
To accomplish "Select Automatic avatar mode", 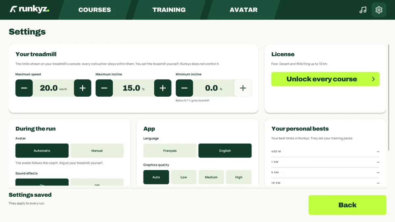I will tap(42, 151).
